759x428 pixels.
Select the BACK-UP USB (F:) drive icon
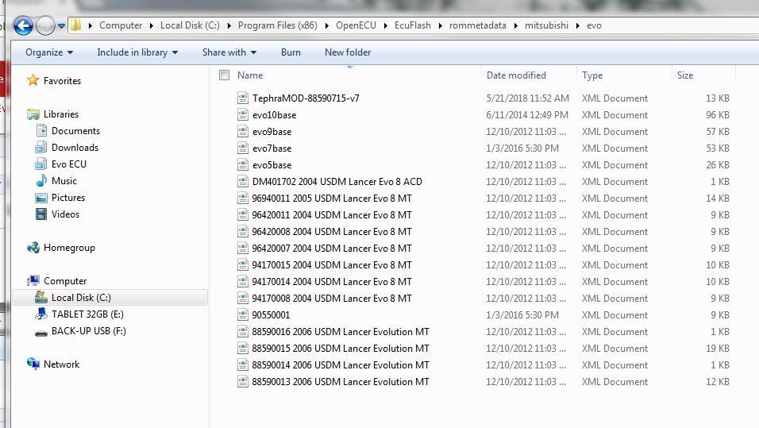tap(41, 331)
